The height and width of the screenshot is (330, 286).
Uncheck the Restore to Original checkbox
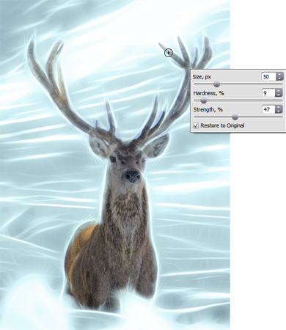coord(196,125)
